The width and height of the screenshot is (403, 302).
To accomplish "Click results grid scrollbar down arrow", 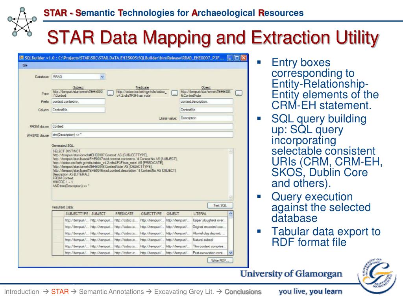I will pyautogui.click(x=231, y=253).
